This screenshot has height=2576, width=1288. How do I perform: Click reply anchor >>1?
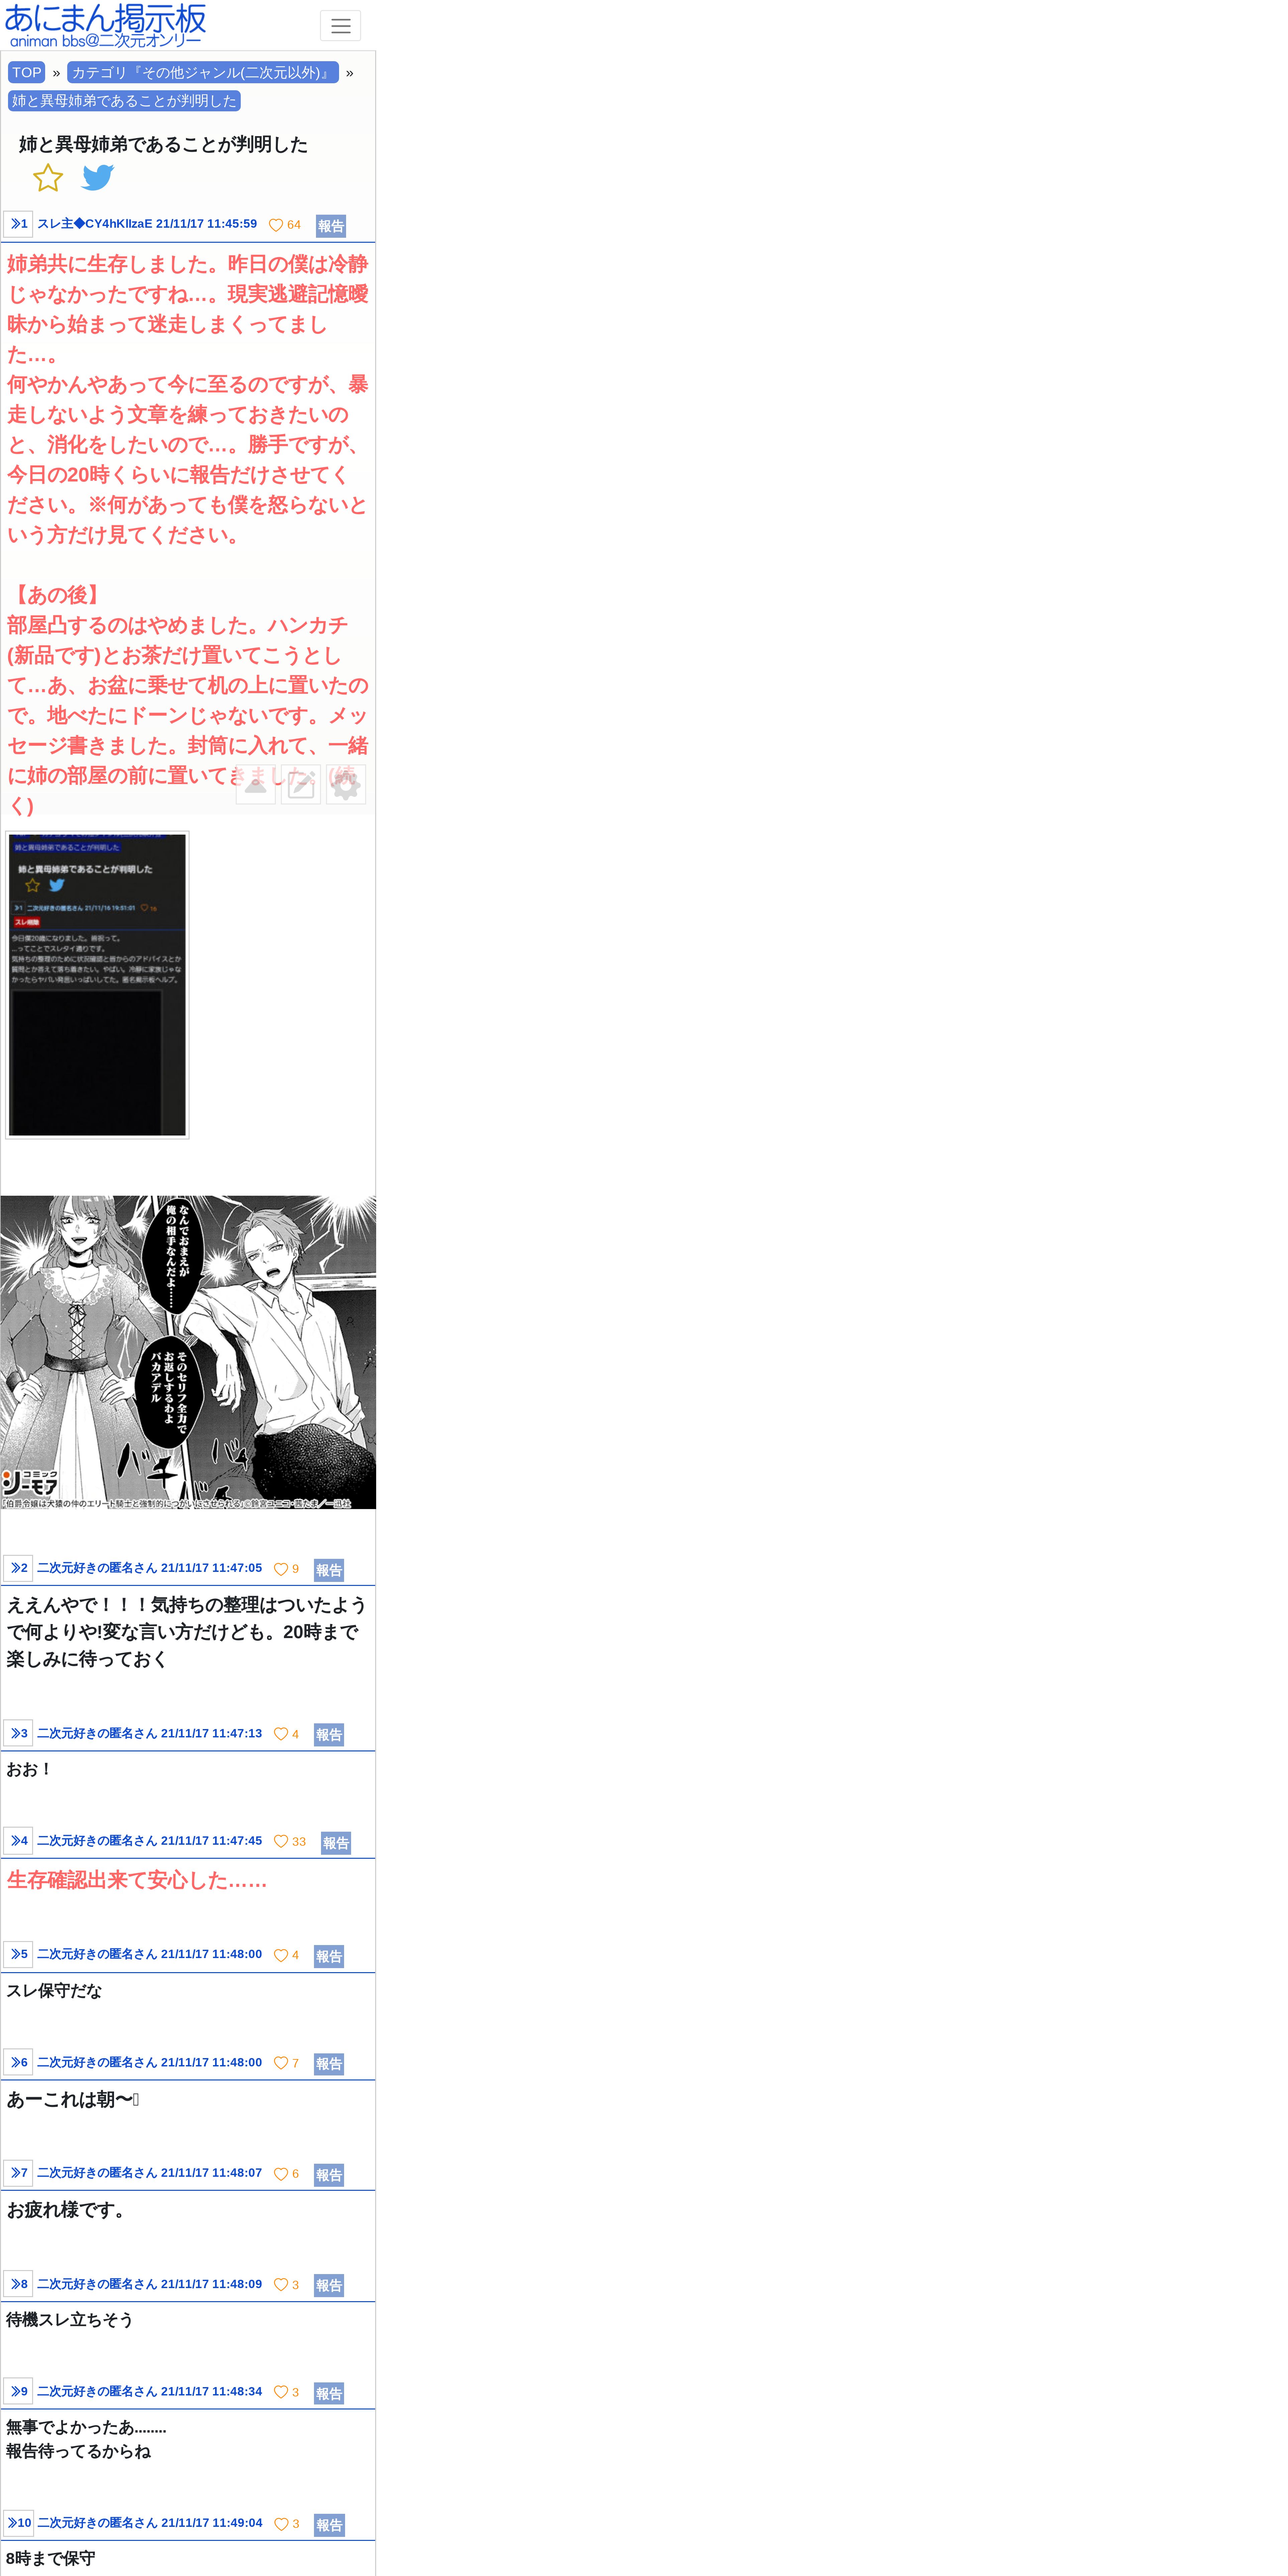18,224
